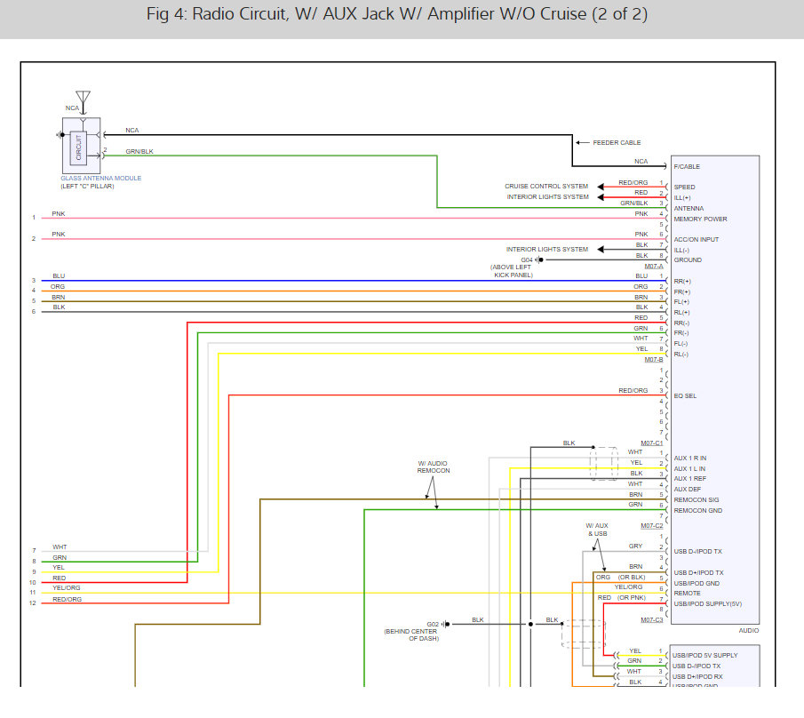This screenshot has width=804, height=718.
Task: Click the 'M07-C3' connector label
Action: [x=652, y=620]
